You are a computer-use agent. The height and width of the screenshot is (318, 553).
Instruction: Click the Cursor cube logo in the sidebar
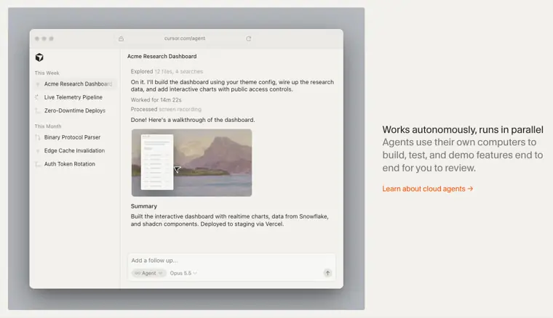pos(39,57)
